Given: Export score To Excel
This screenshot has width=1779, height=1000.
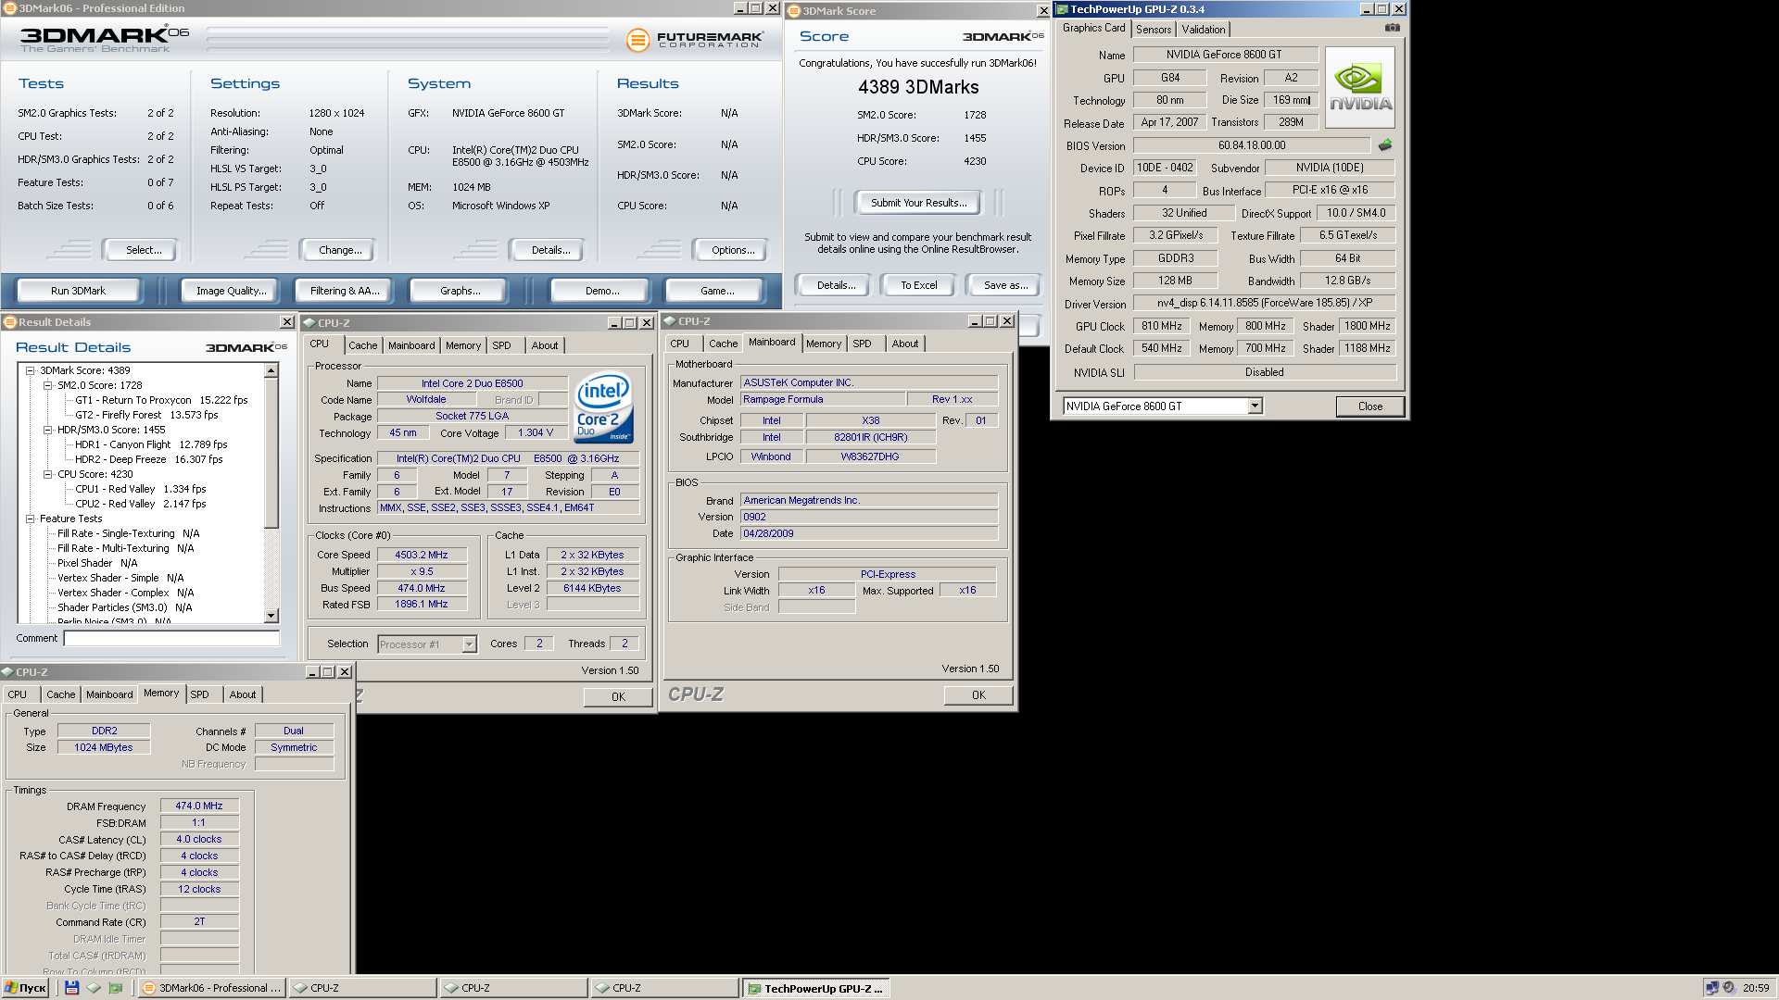Looking at the screenshot, I should coord(919,285).
